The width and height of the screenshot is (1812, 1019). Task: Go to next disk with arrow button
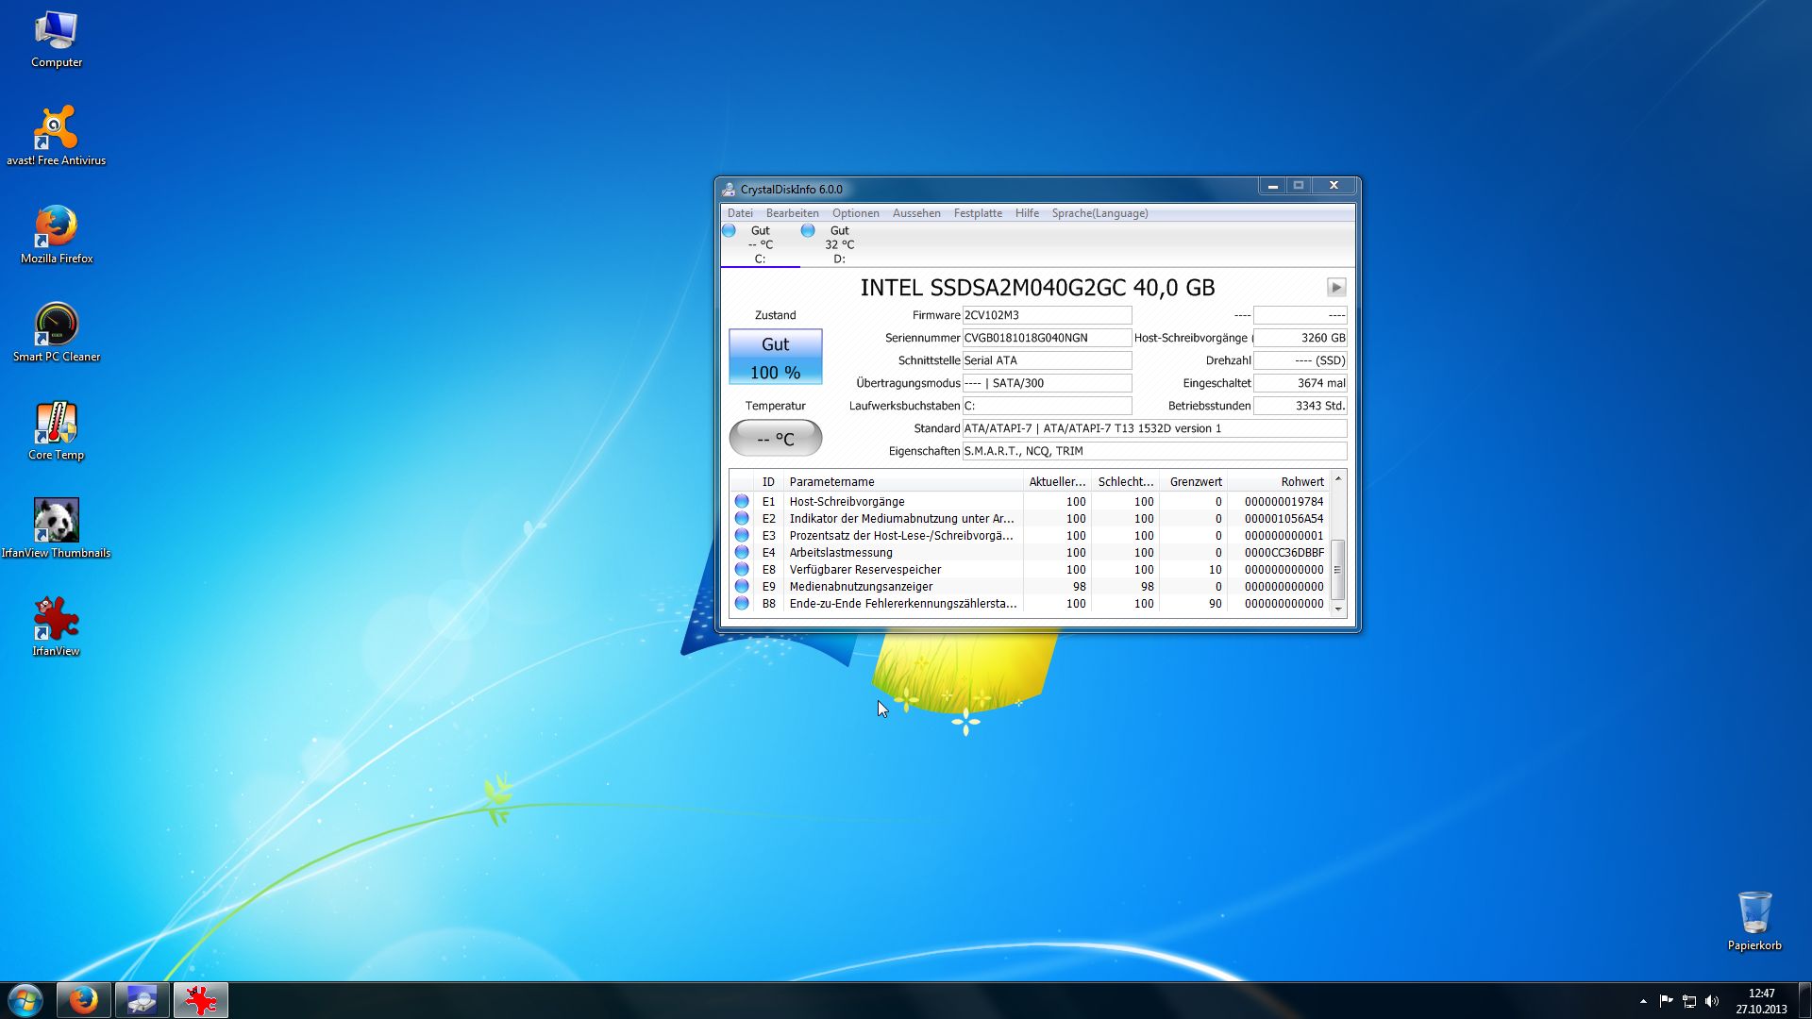point(1336,287)
